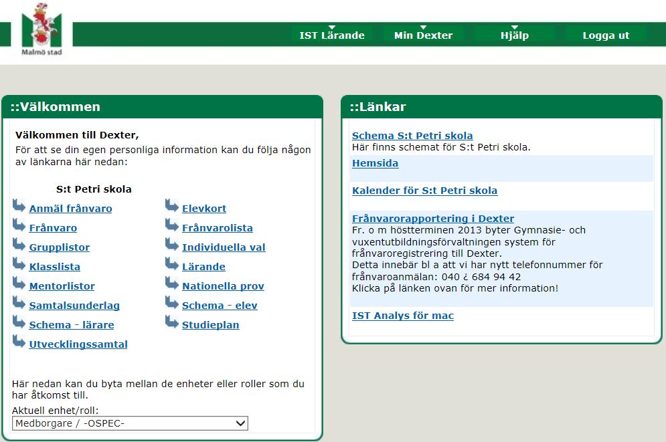Click the arrow icon next to Schema - lärare
The width and height of the screenshot is (666, 442).
click(19, 322)
